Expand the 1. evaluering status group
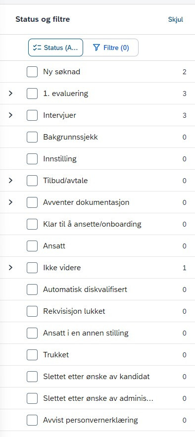Image resolution: width=195 pixels, height=437 pixels. pos(10,94)
